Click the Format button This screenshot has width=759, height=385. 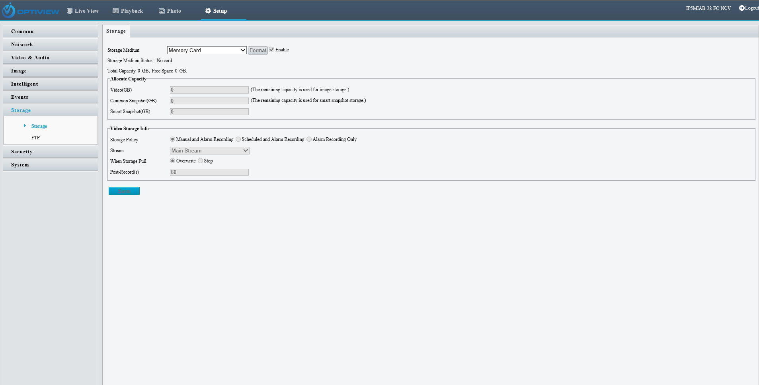pyautogui.click(x=258, y=50)
